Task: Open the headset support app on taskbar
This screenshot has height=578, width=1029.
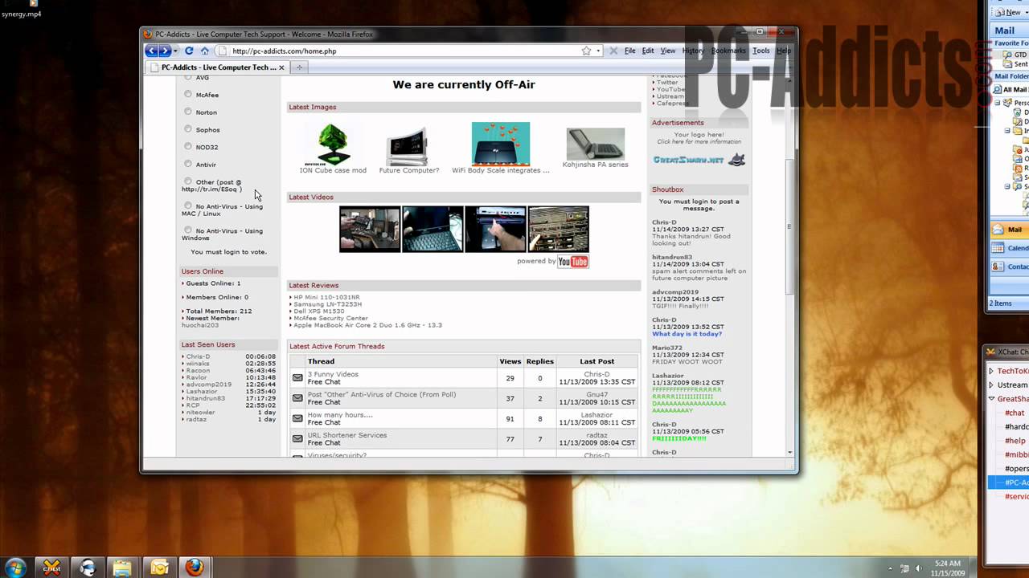Action: (x=88, y=568)
